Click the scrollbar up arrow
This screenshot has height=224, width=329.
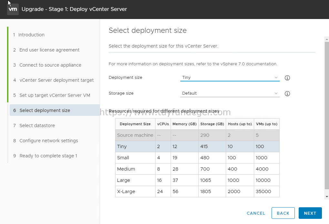[327, 39]
